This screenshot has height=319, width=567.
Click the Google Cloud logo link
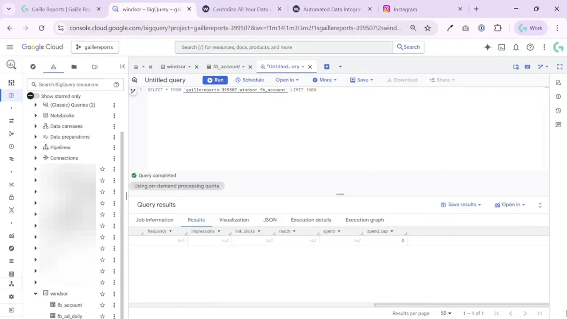[x=42, y=47]
